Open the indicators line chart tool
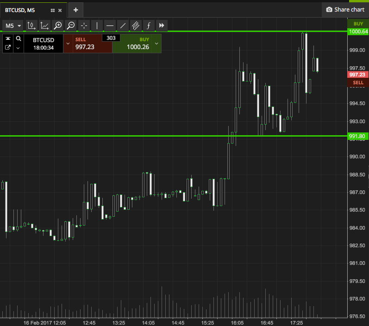369x326 pixels. 44,25
